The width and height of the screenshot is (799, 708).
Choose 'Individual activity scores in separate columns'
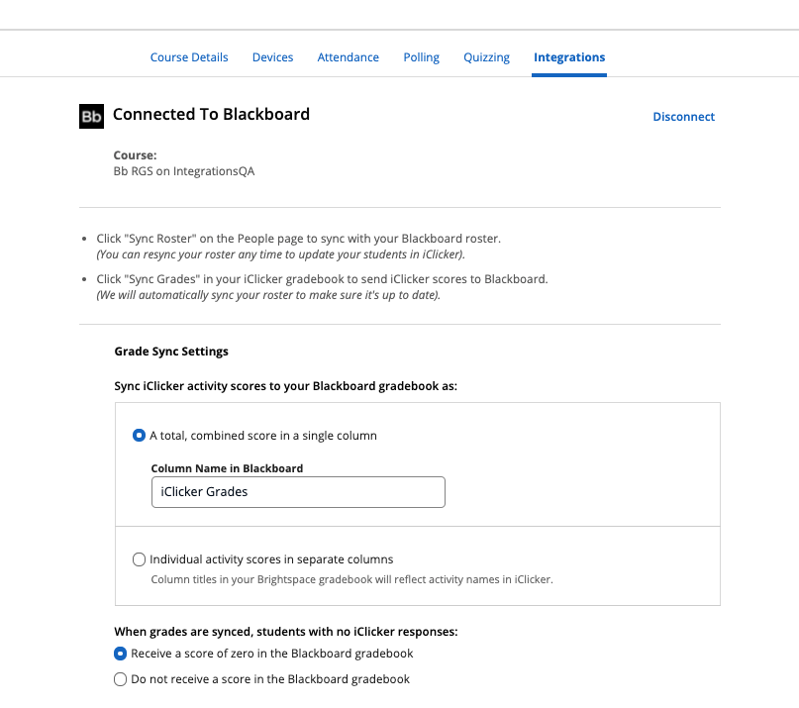139,558
